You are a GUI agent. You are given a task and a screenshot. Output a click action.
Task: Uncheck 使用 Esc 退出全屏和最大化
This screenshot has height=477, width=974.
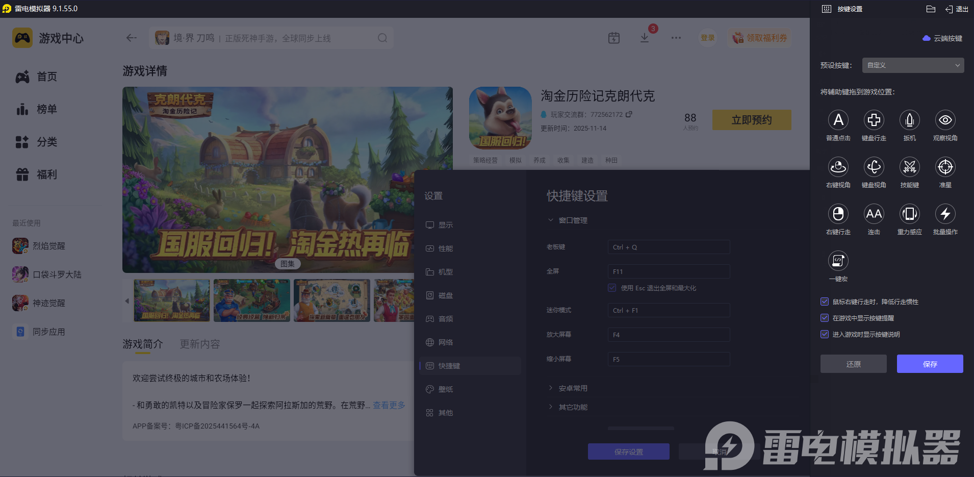(611, 288)
